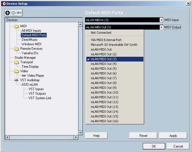Click device list scroll left arrow
Screen dimensions: 192x152
click(x=7, y=137)
